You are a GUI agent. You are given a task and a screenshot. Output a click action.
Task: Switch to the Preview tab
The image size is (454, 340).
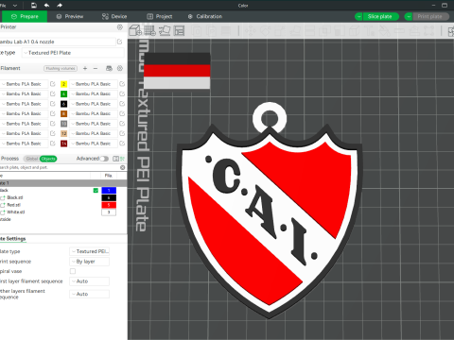click(70, 16)
